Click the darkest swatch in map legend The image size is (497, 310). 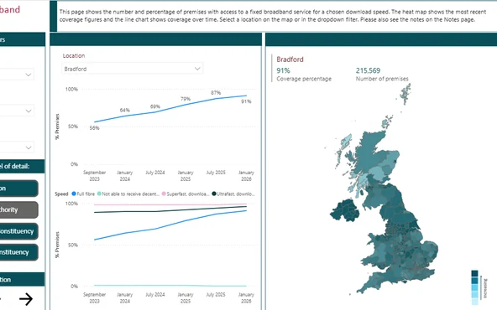(474, 274)
